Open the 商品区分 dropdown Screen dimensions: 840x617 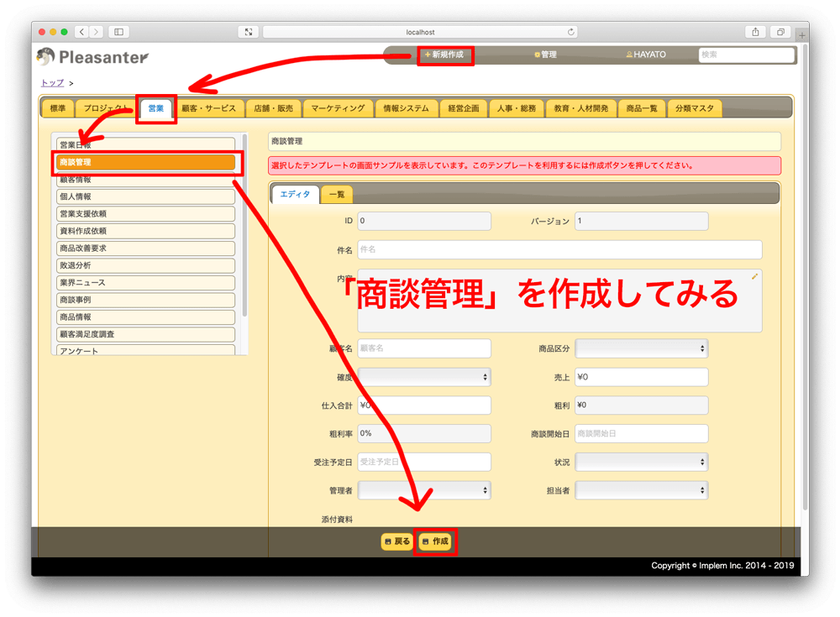pyautogui.click(x=641, y=348)
